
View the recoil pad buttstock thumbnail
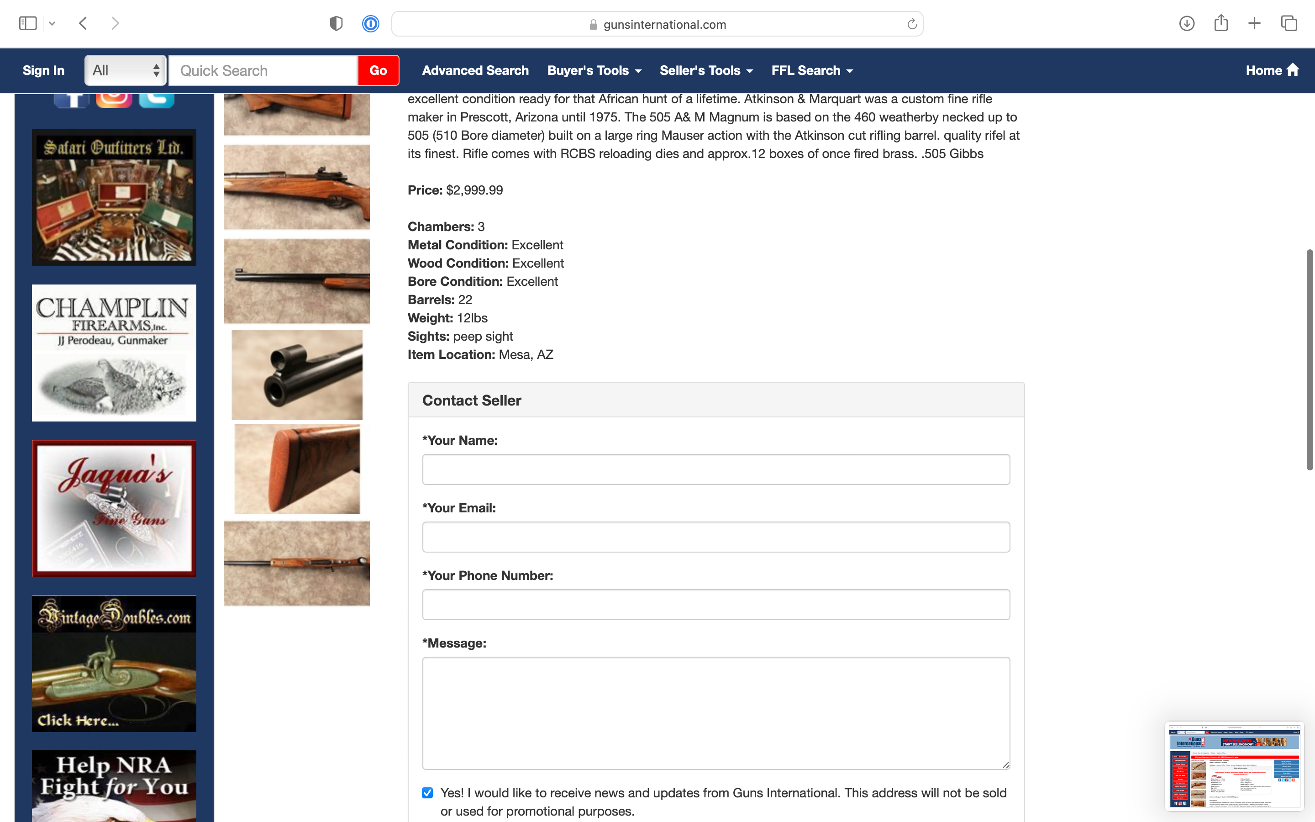[x=297, y=469]
